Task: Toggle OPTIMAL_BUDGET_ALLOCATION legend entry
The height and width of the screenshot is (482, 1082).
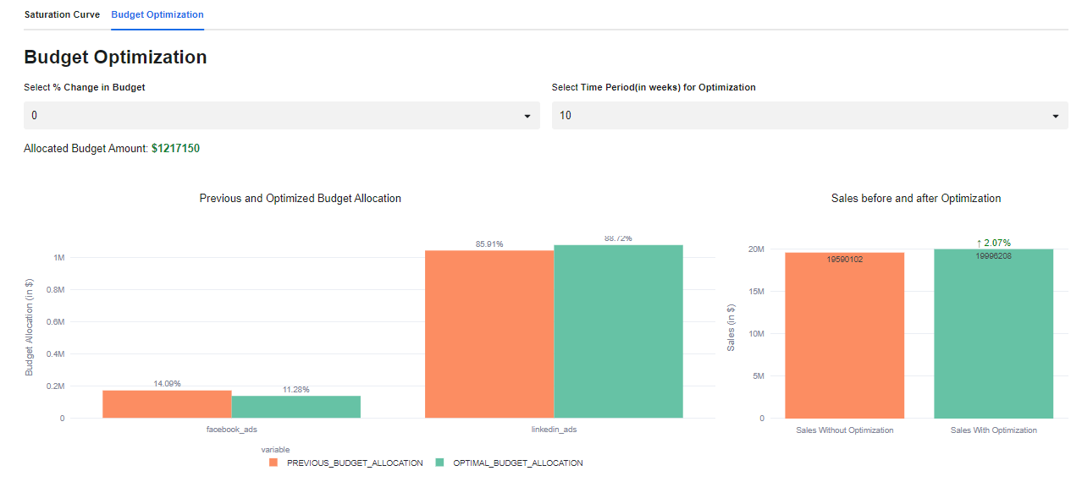Action: pyautogui.click(x=517, y=463)
